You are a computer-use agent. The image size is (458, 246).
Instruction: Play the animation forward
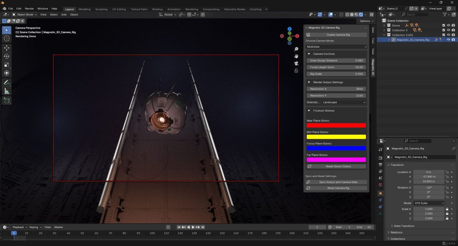[193, 227]
